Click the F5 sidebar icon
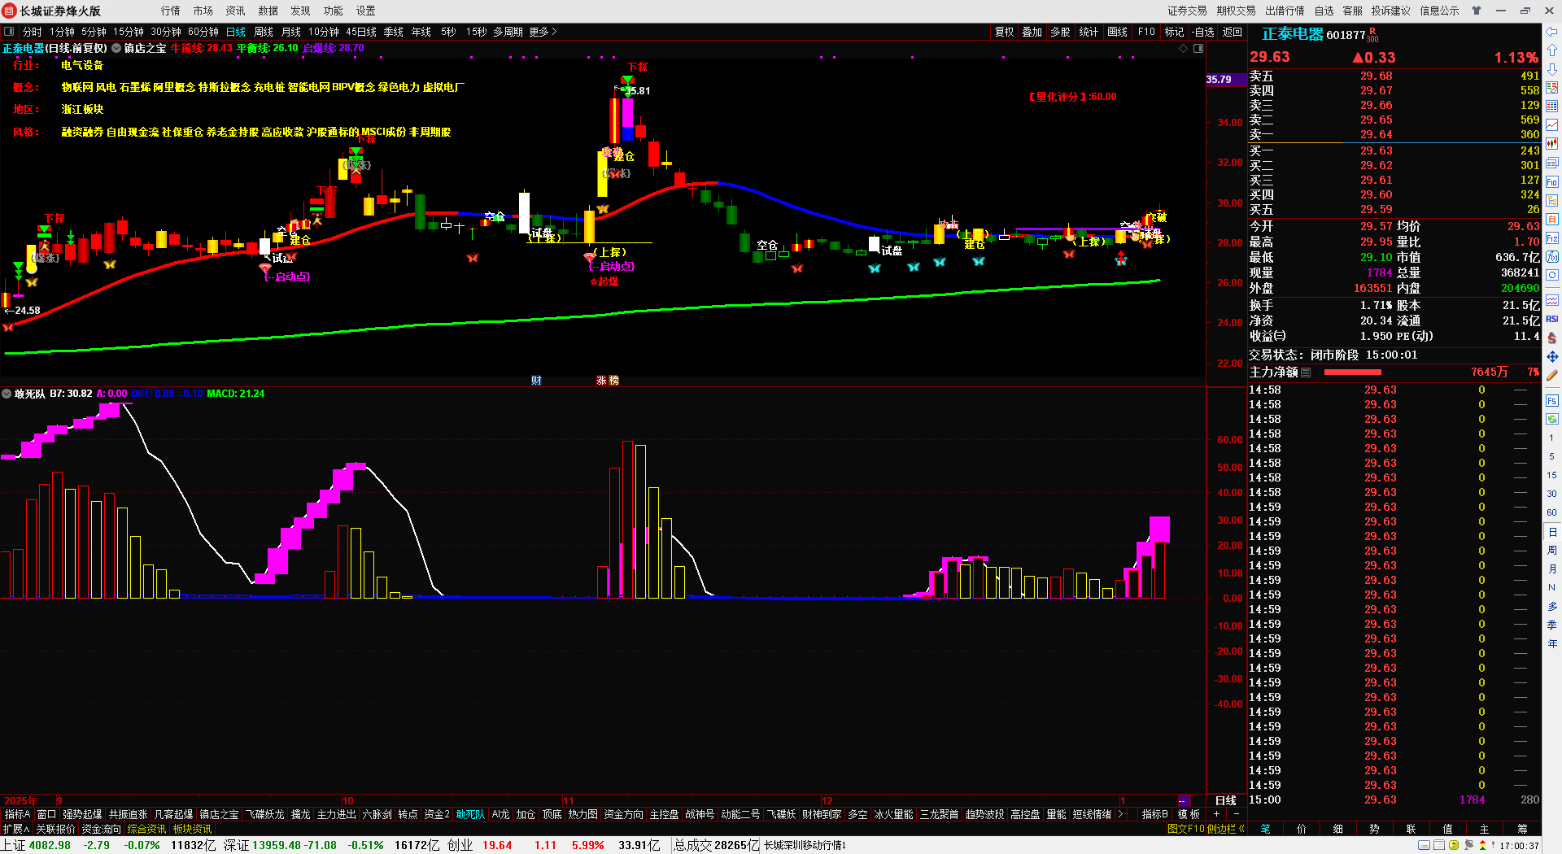The height and width of the screenshot is (854, 1562). click(1552, 401)
